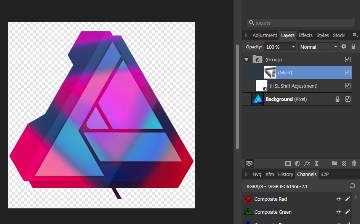
Task: Create a new group with the folder icon
Action: 334,163
